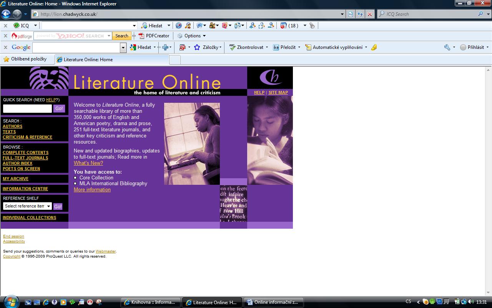Click the Přeložit translate button

285,47
